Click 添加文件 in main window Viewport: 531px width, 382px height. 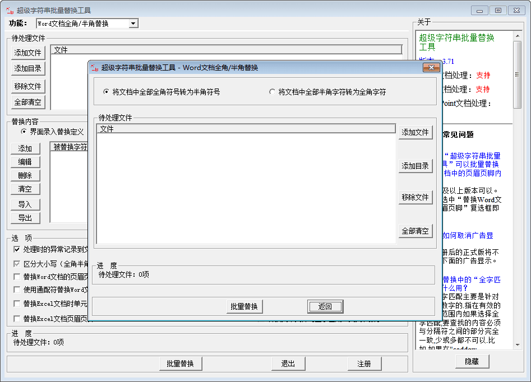tap(28, 53)
